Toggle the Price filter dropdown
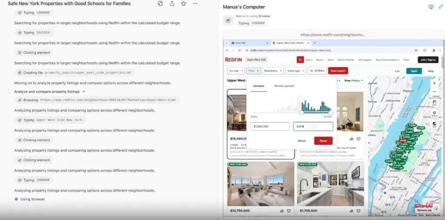This screenshot has height=220, width=445. pyautogui.click(x=253, y=71)
